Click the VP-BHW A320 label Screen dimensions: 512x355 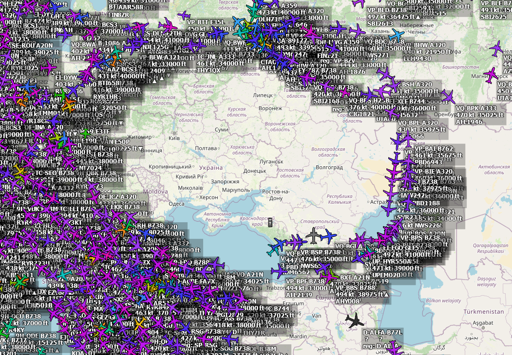[x=425, y=45]
